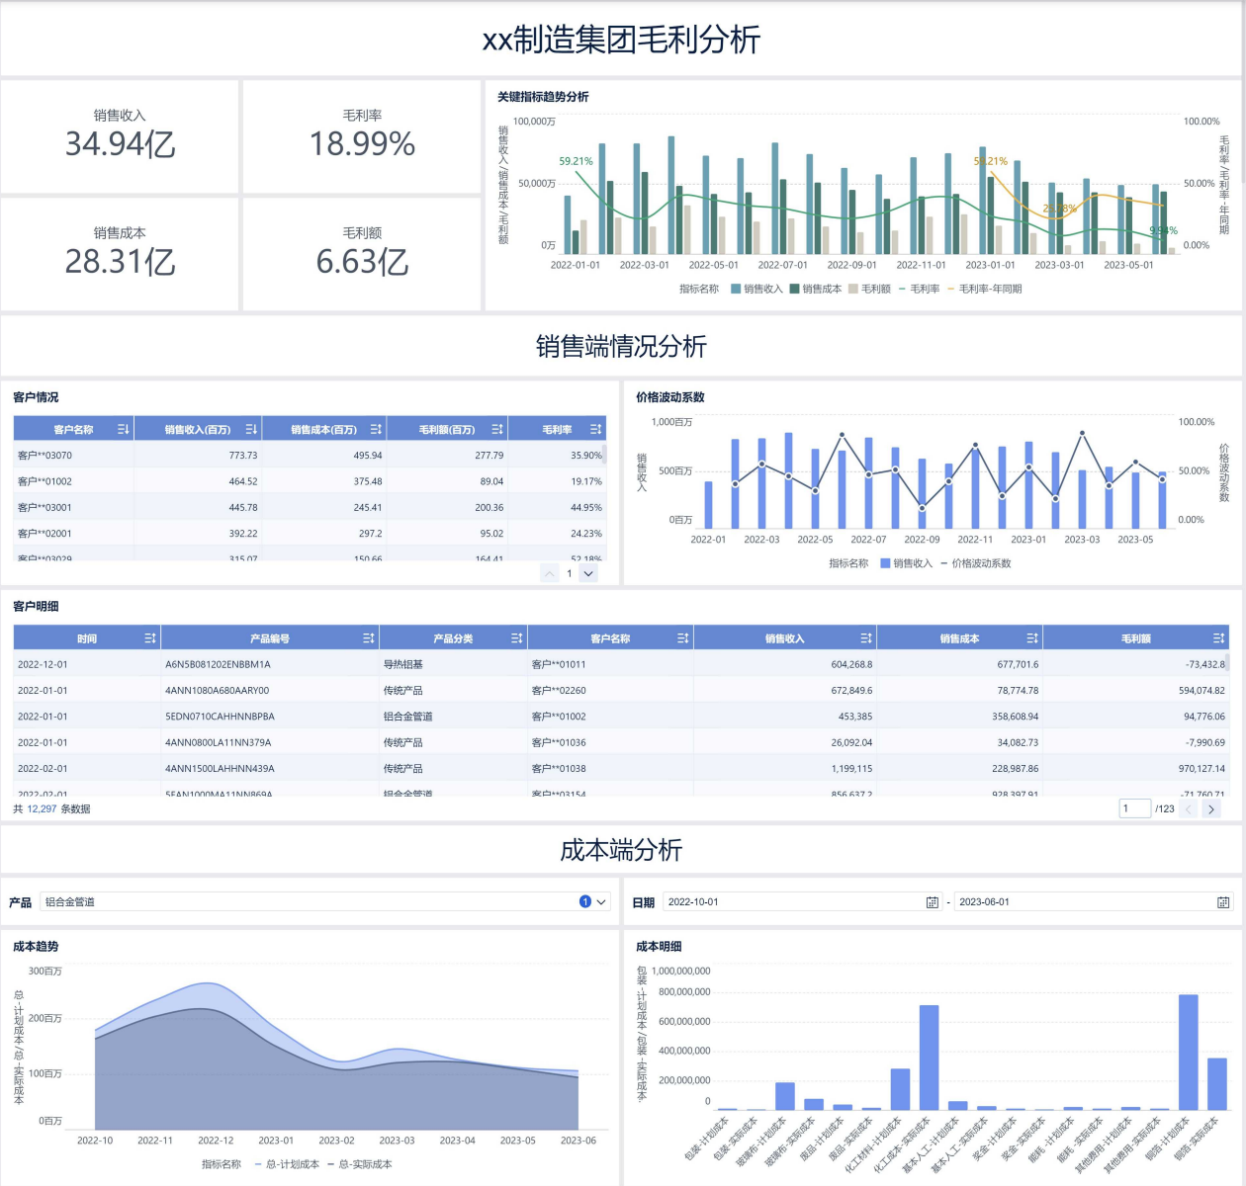
Task: Open calendar for start date 2022-10-01
Action: (x=932, y=902)
